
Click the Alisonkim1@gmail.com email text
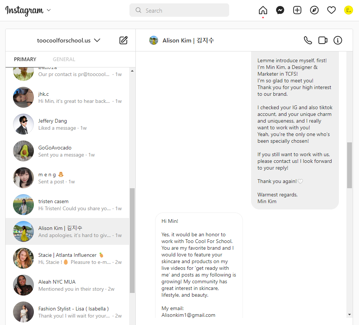[188, 315]
